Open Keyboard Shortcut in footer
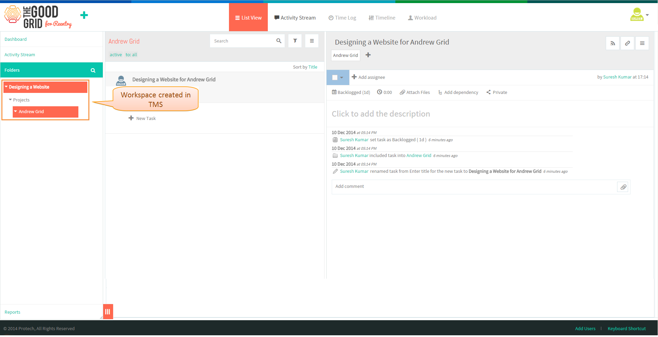Screen dimensions: 658x337 pyautogui.click(x=627, y=328)
